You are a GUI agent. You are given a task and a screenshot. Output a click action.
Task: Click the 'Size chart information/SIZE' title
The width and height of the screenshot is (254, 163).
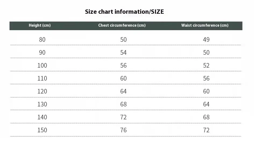[x=124, y=12]
